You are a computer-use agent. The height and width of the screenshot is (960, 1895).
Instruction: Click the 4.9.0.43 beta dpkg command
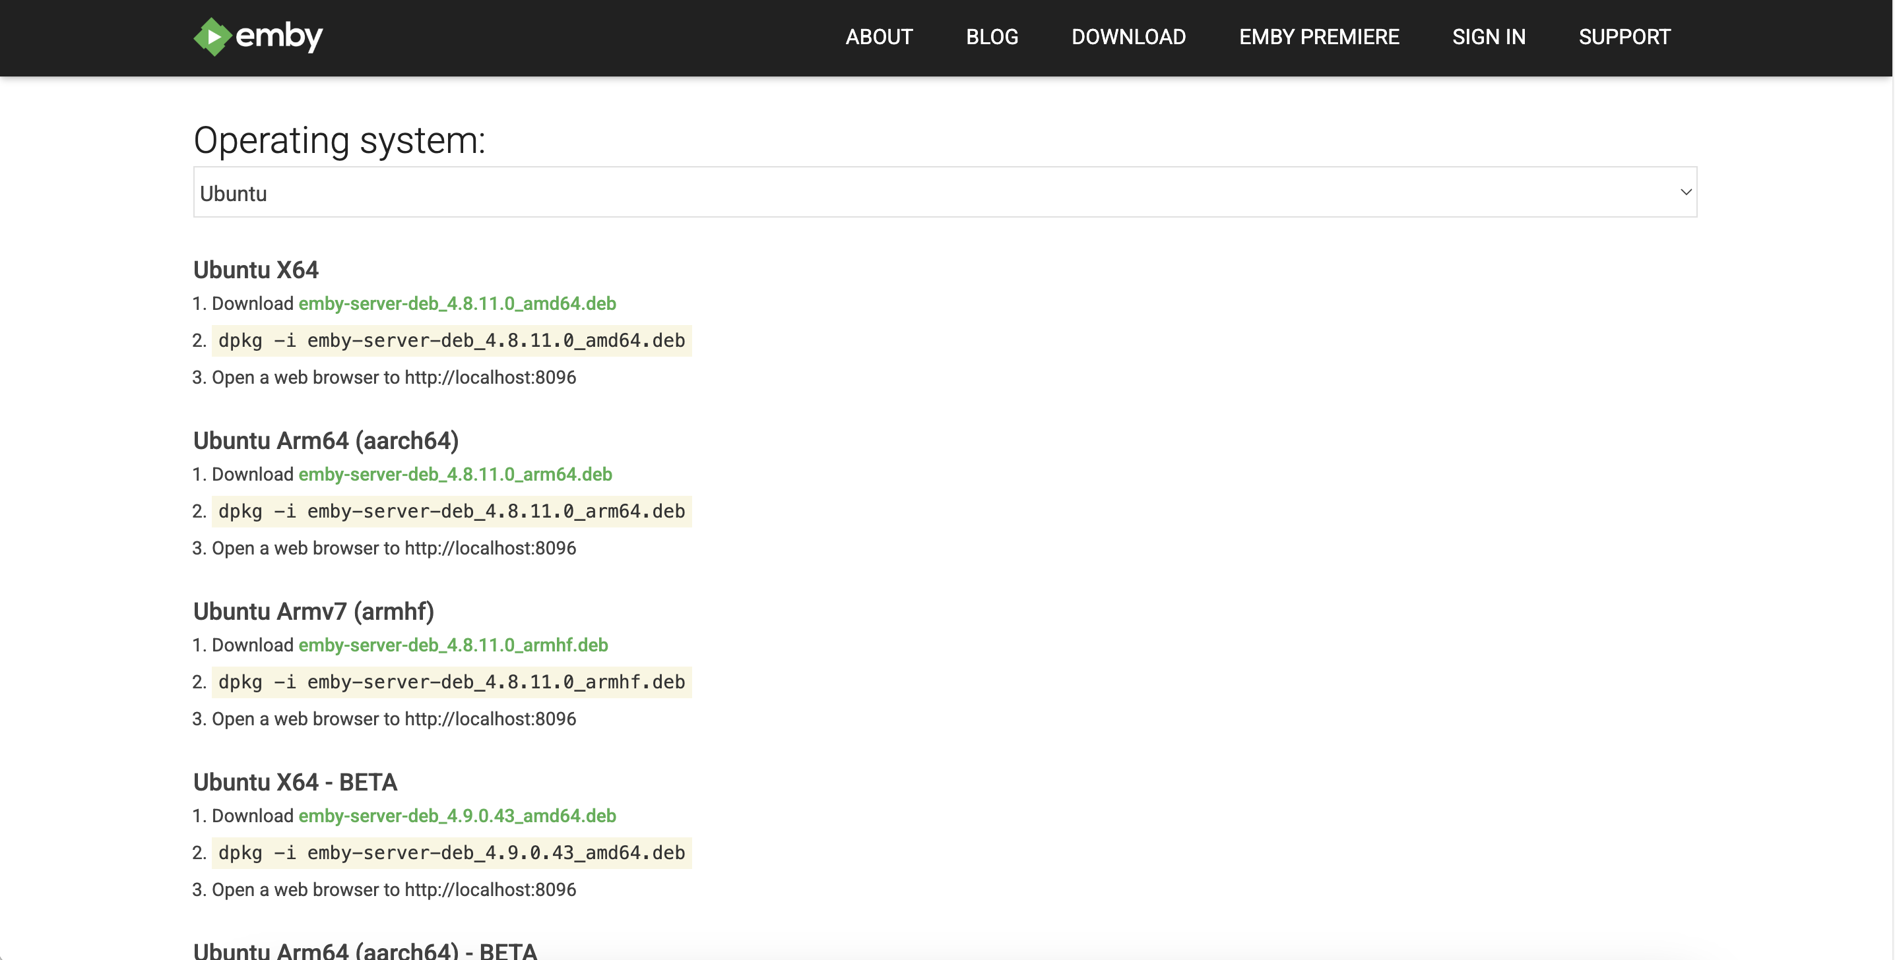point(451,853)
